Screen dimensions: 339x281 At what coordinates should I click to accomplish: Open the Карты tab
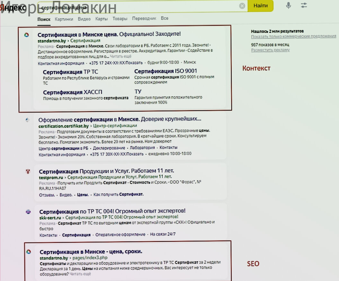click(x=102, y=19)
